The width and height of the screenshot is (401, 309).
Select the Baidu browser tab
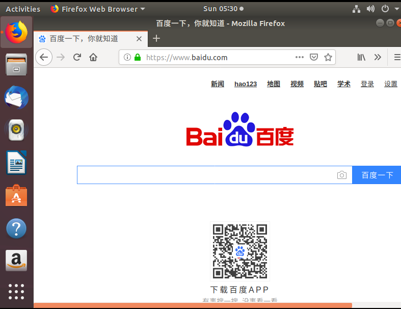click(91, 39)
